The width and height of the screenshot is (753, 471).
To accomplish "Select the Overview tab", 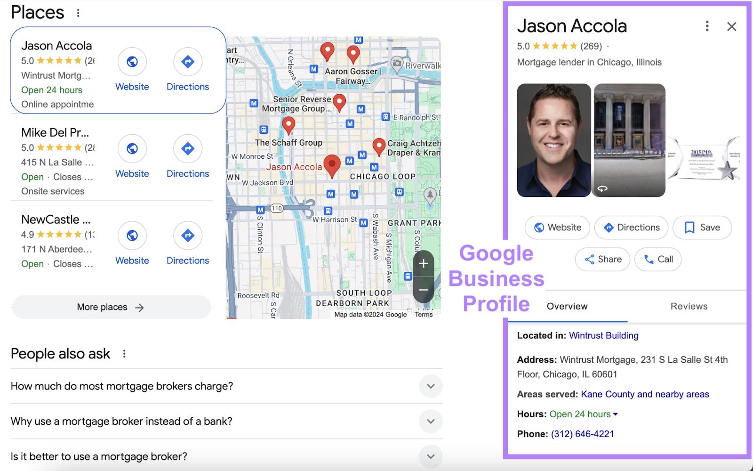I will 567,306.
